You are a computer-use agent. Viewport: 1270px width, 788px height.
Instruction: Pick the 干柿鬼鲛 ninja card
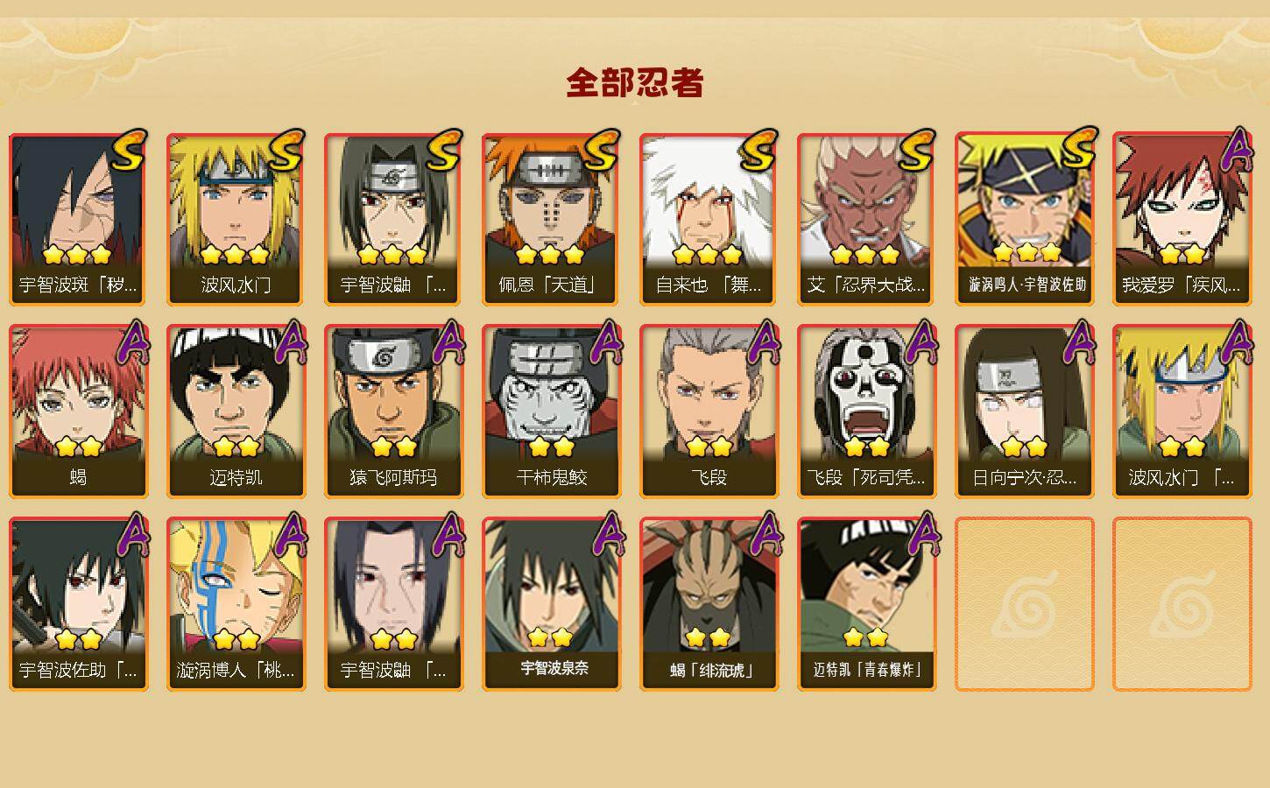(x=551, y=412)
